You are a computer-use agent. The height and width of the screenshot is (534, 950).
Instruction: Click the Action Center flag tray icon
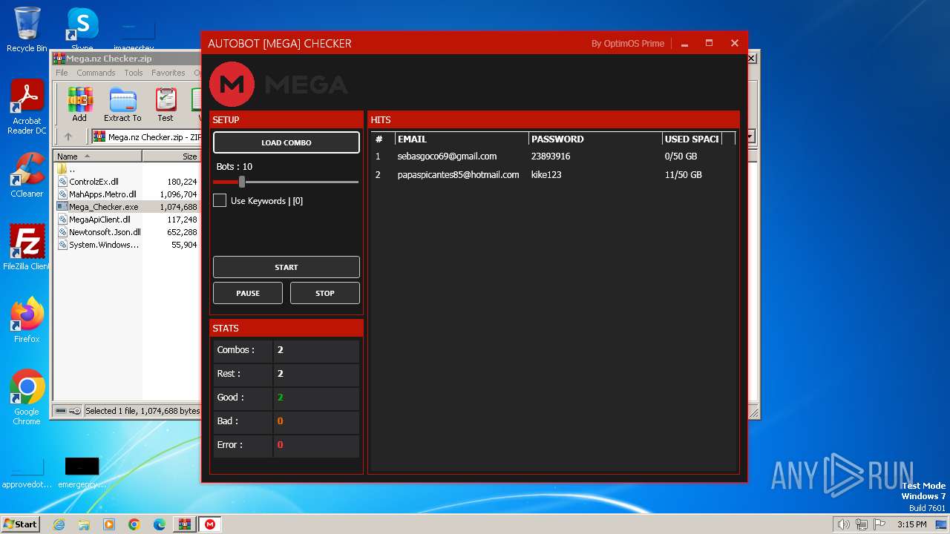[x=880, y=524]
